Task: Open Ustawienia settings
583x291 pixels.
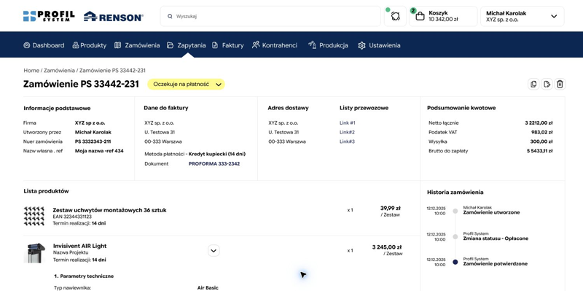Action: click(379, 45)
